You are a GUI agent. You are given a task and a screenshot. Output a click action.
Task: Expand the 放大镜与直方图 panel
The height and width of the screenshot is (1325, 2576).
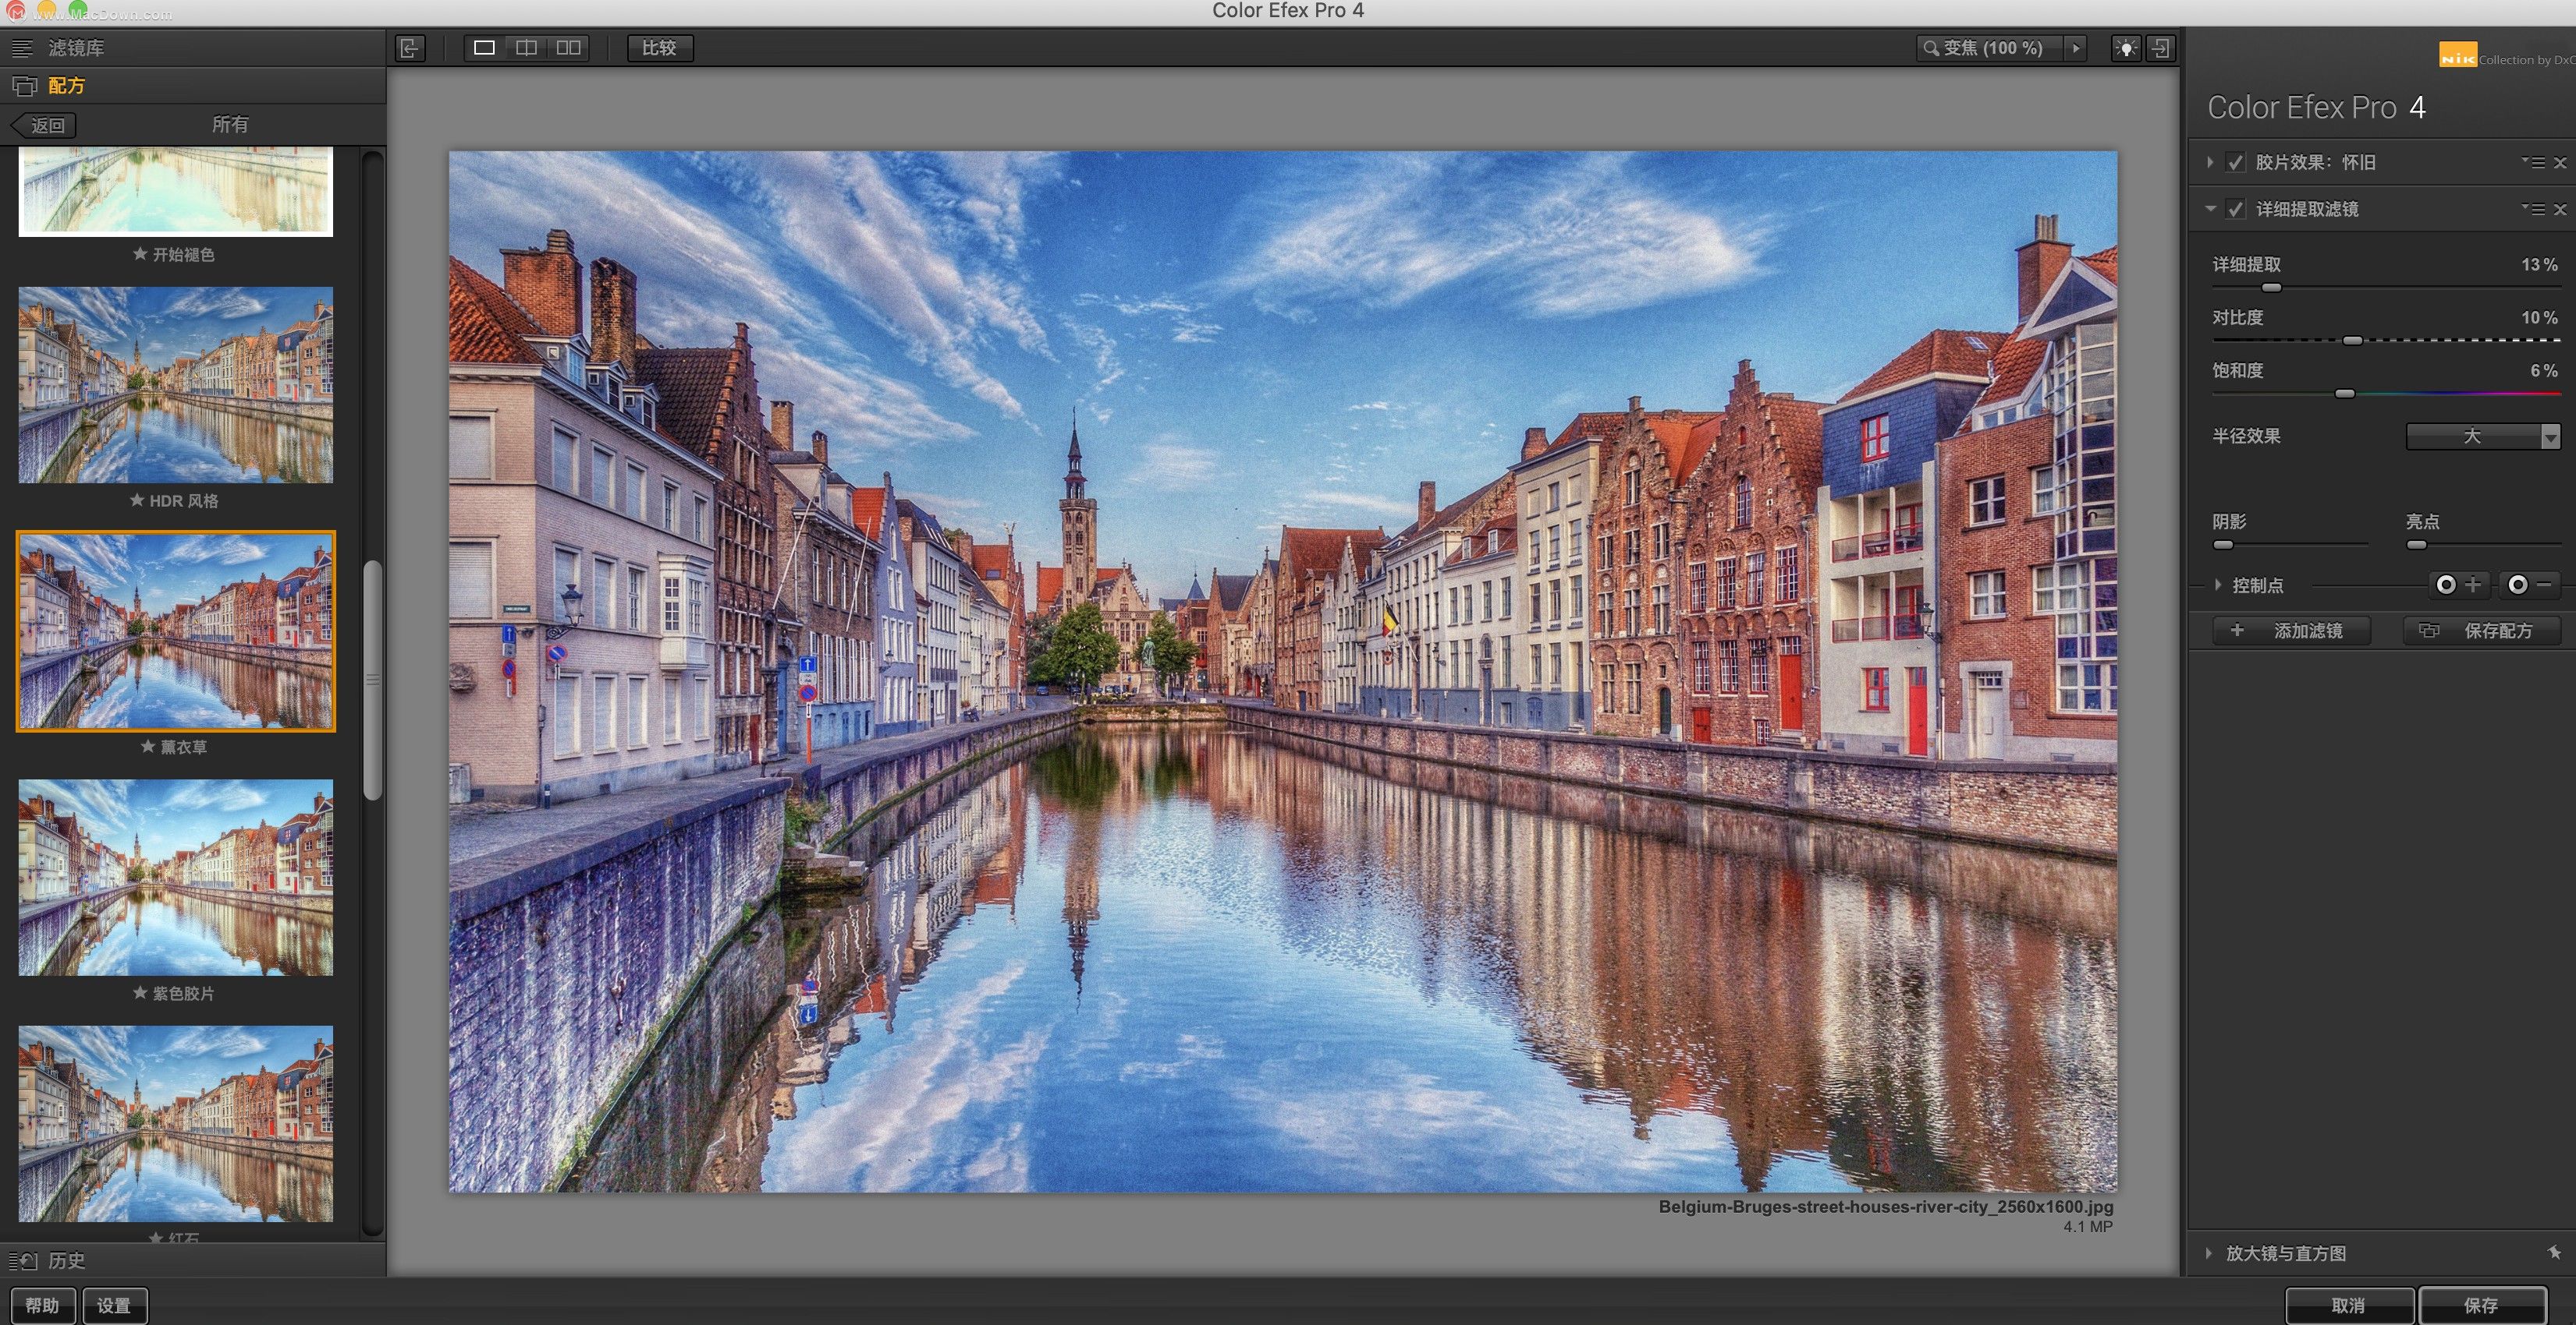click(x=2209, y=1253)
